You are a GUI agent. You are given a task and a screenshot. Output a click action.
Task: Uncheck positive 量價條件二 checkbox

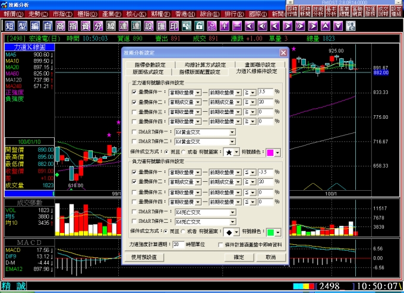click(x=134, y=102)
